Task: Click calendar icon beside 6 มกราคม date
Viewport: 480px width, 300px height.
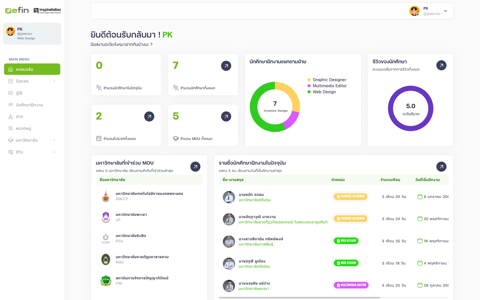Action: tap(420, 197)
